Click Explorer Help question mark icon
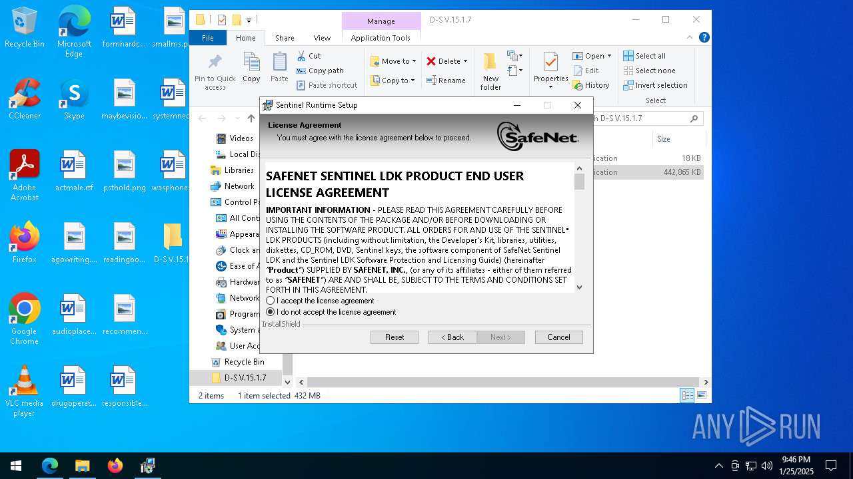This screenshot has height=479, width=853. click(704, 38)
